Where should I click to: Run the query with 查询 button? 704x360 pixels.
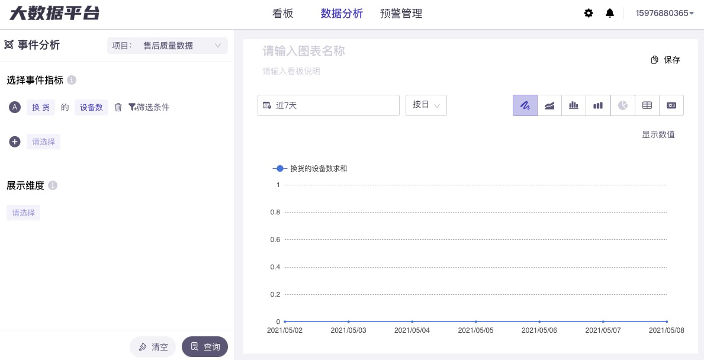205,346
